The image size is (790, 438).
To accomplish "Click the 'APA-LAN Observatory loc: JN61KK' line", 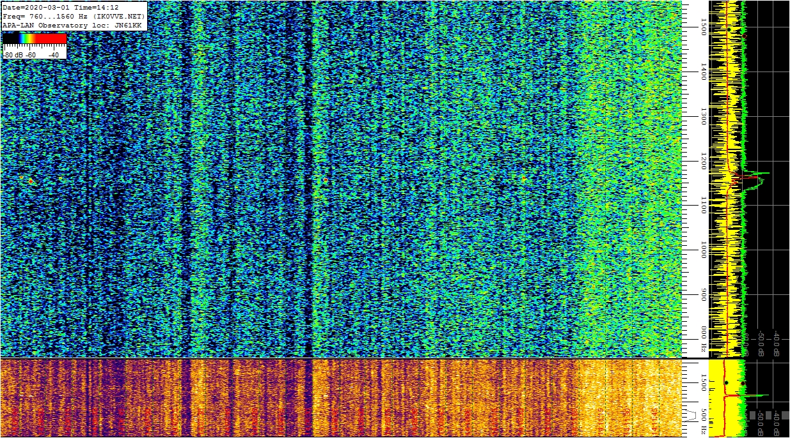I will click(x=72, y=25).
